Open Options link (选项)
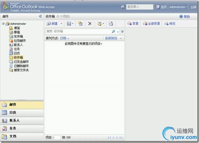Screen dimensions: 199x143 coord(161,7)
